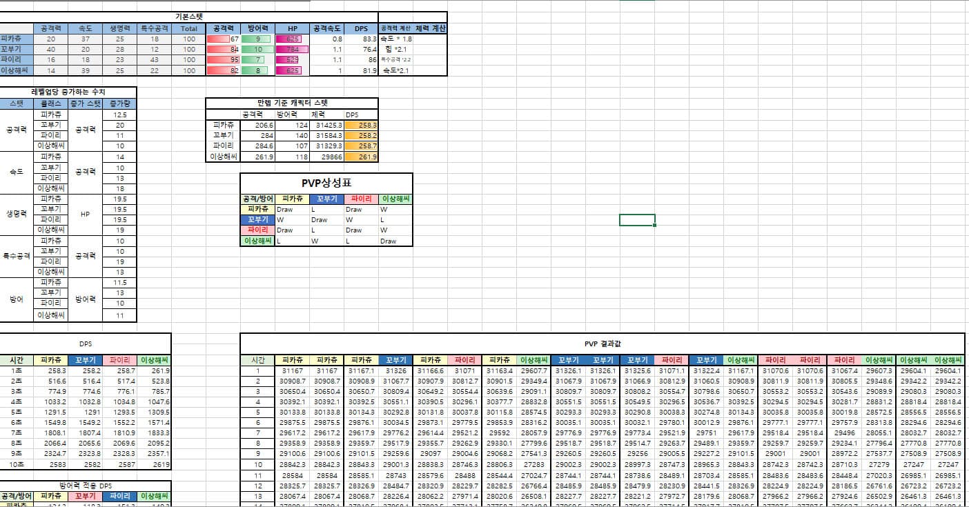Click the DPS value 83.3
The height and width of the screenshot is (507, 969).
click(x=361, y=39)
